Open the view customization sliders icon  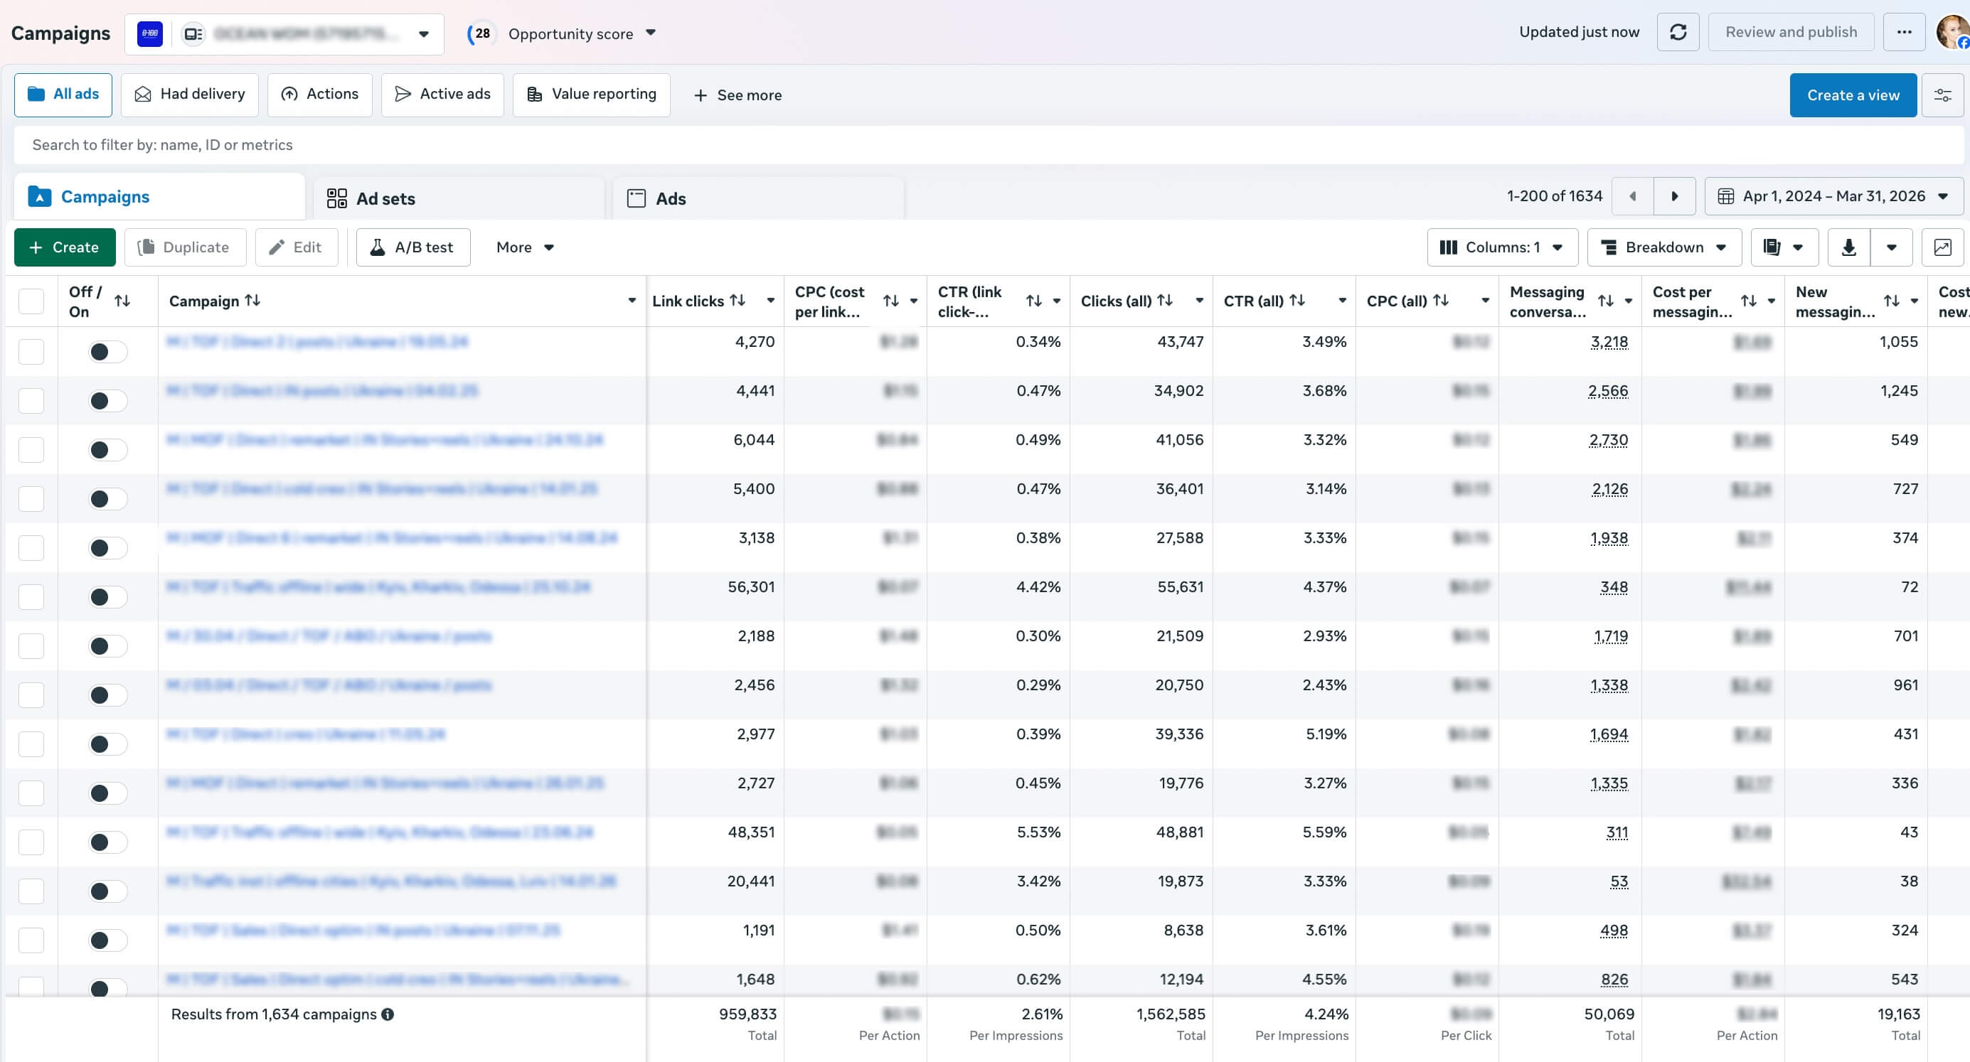pos(1942,95)
